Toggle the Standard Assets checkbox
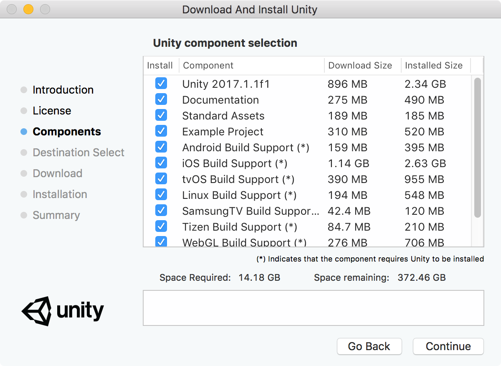Image resolution: width=501 pixels, height=366 pixels. pyautogui.click(x=161, y=115)
